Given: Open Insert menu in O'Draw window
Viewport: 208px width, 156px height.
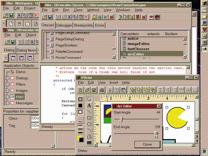Looking at the screenshot, I should tap(114, 83).
